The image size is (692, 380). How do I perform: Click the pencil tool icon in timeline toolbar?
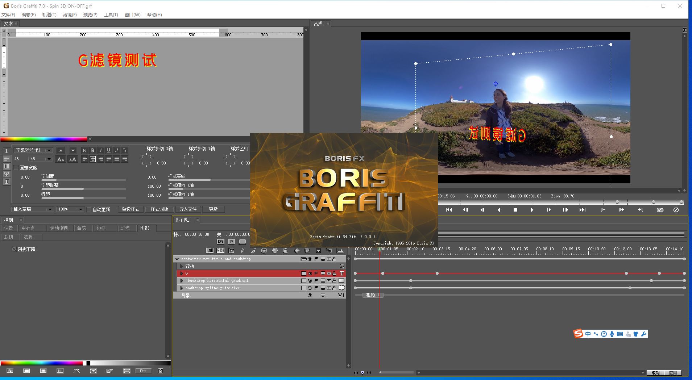click(x=243, y=250)
